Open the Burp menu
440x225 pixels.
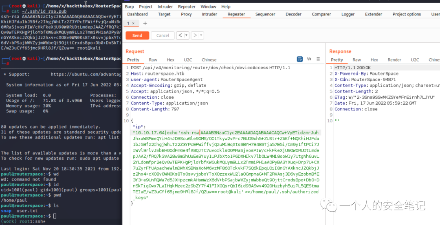tap(130, 7)
